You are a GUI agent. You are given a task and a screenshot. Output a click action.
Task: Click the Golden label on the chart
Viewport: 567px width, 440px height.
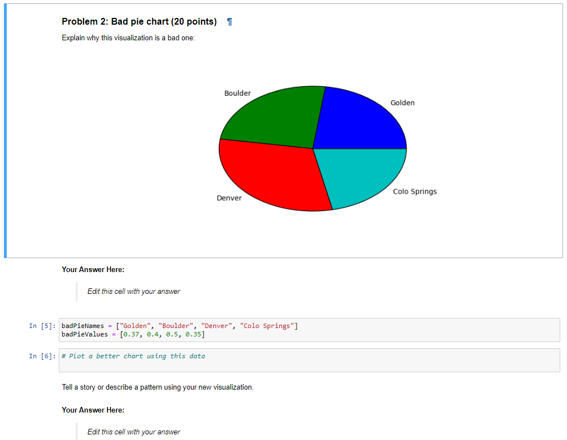click(x=402, y=102)
